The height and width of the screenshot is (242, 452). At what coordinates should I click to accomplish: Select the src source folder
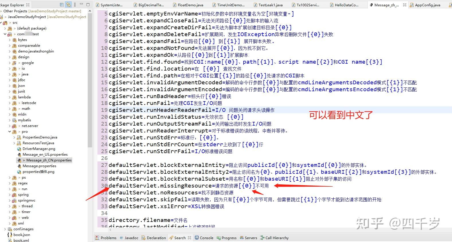click(x=15, y=23)
